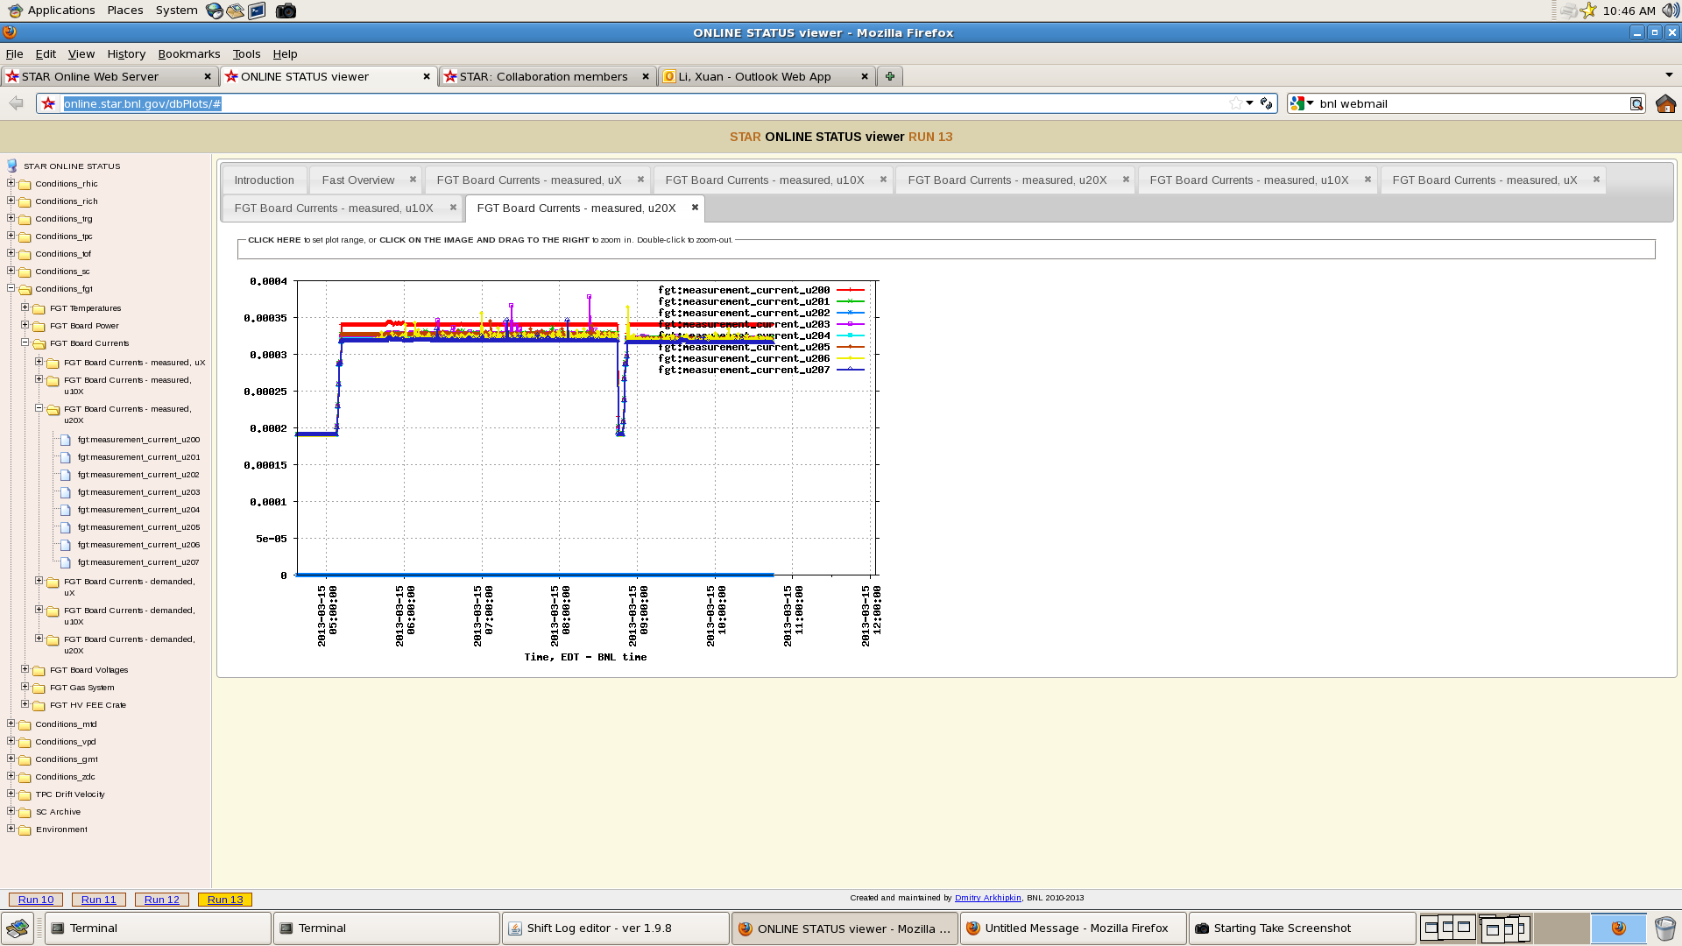The height and width of the screenshot is (946, 1682).
Task: Bookmark this page with the star icon
Action: [1235, 103]
